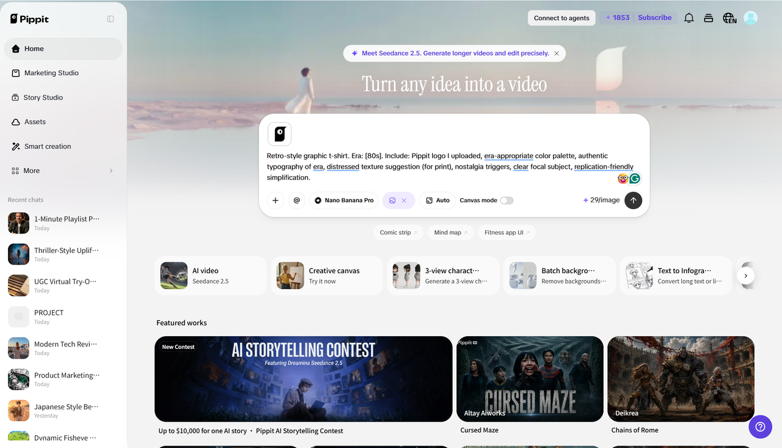Click the 1853 credits balance
The height and width of the screenshot is (448, 782).
pos(618,18)
